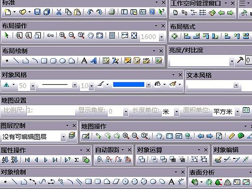Click the Sigma statistics icon
The width and height of the screenshot is (252, 189).
tap(77, 160)
